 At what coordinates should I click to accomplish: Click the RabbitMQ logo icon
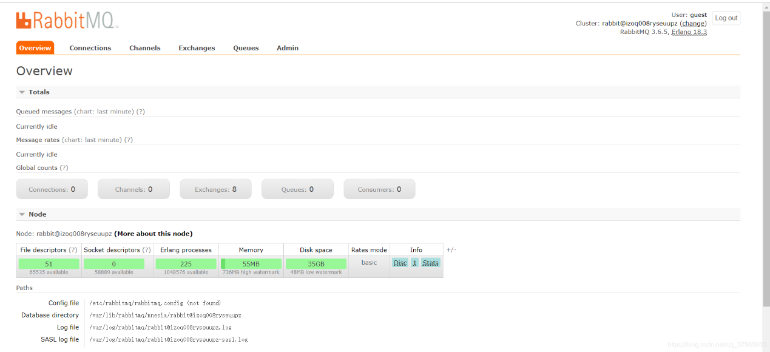(x=24, y=21)
